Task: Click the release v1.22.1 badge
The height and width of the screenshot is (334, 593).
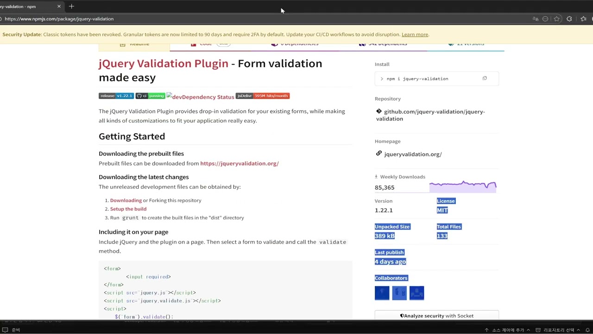Action: tap(116, 96)
